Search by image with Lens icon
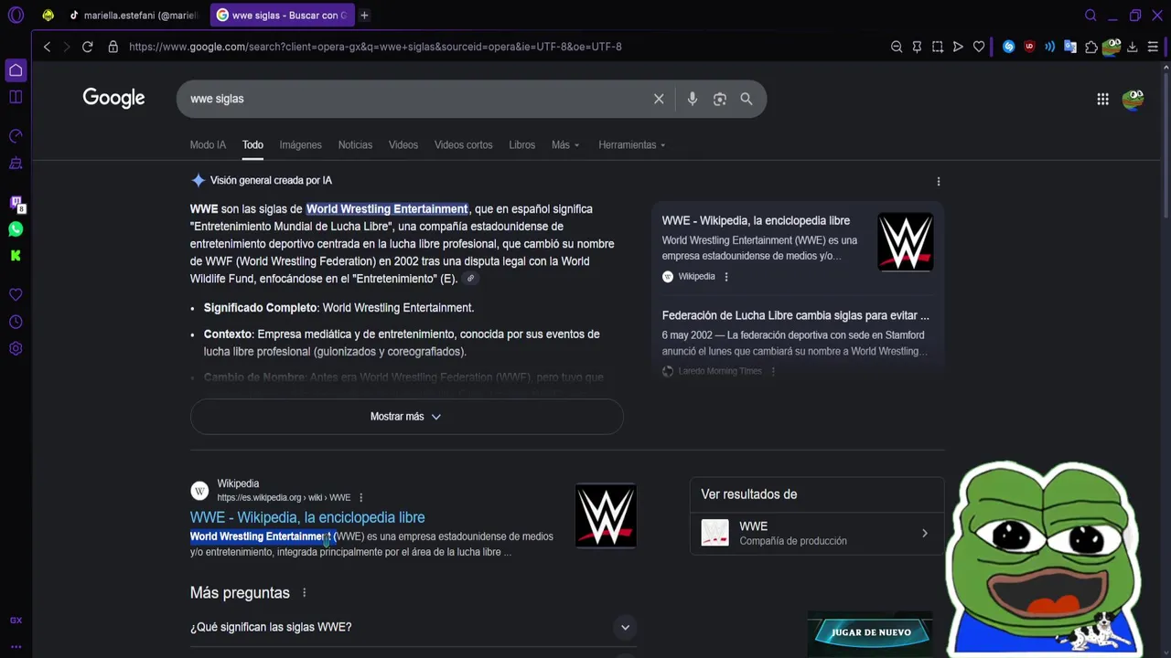The image size is (1171, 658). tap(720, 99)
